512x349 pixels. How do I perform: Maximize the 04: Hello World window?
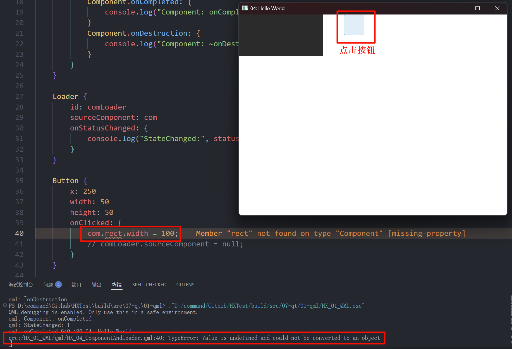pyautogui.click(x=477, y=8)
